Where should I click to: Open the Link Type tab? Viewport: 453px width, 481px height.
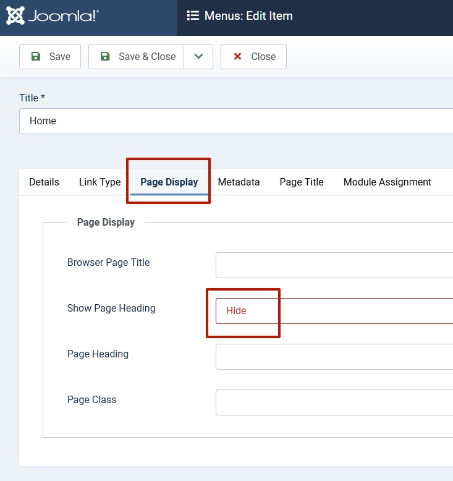99,182
